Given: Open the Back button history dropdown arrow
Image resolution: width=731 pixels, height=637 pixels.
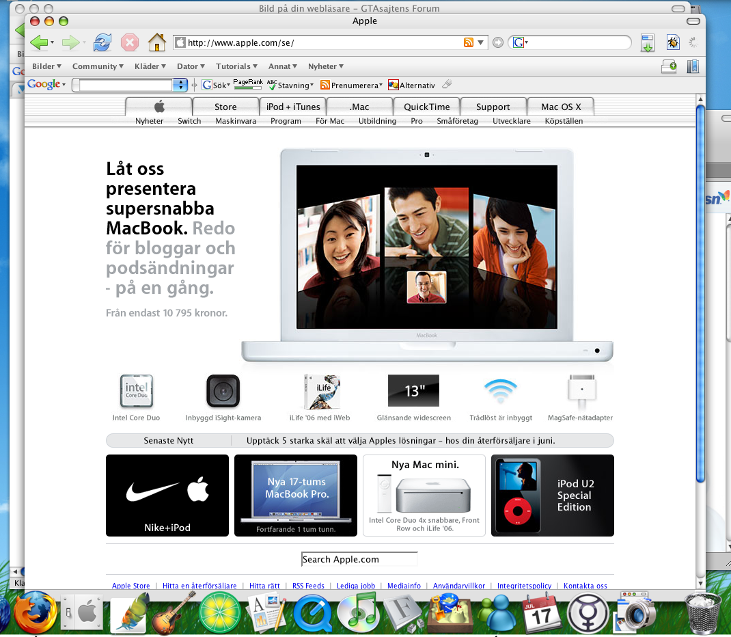Looking at the screenshot, I should pyautogui.click(x=52, y=43).
